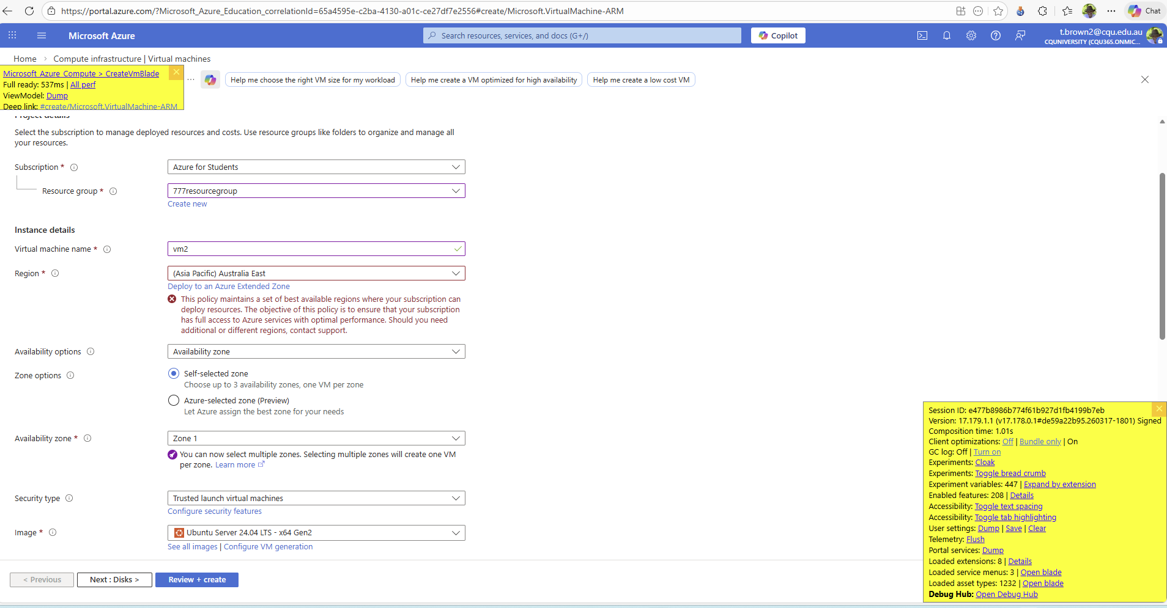Click Configure VM generation link

coord(268,547)
